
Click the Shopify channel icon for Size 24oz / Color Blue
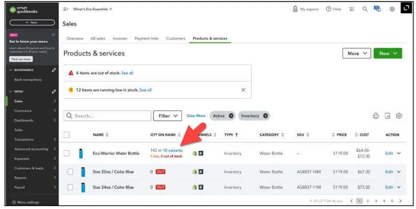[x=194, y=187]
